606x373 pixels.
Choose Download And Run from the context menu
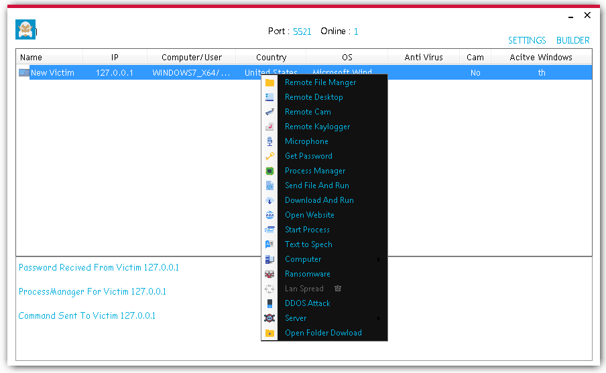pyautogui.click(x=319, y=200)
